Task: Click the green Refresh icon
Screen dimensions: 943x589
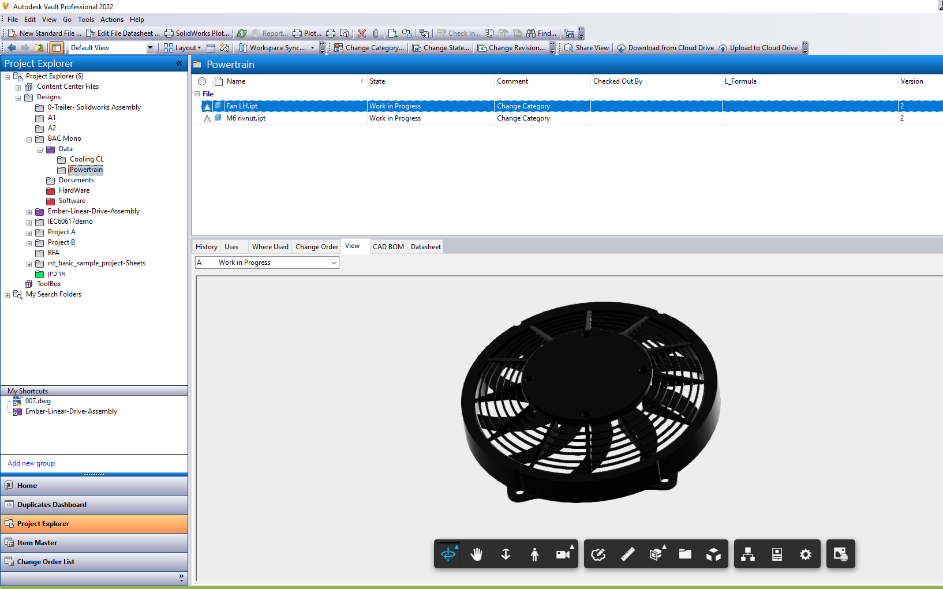Action: (x=242, y=33)
